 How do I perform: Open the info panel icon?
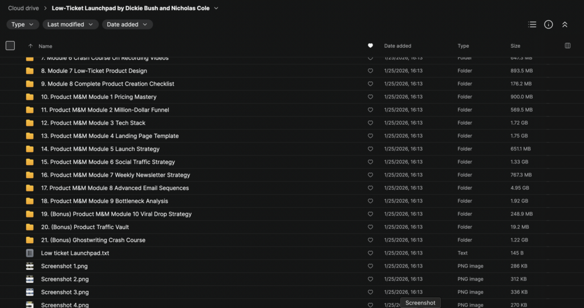tap(549, 24)
